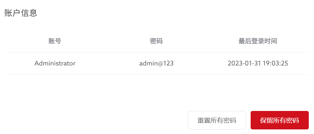Click the 账户信息 heading

click(x=21, y=13)
